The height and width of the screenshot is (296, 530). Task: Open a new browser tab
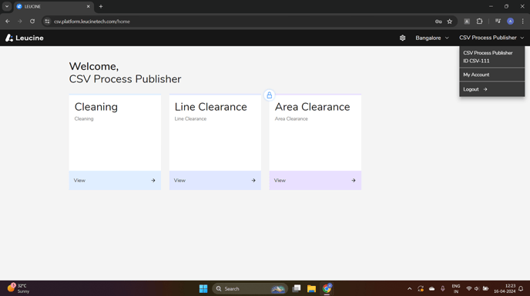(101, 6)
